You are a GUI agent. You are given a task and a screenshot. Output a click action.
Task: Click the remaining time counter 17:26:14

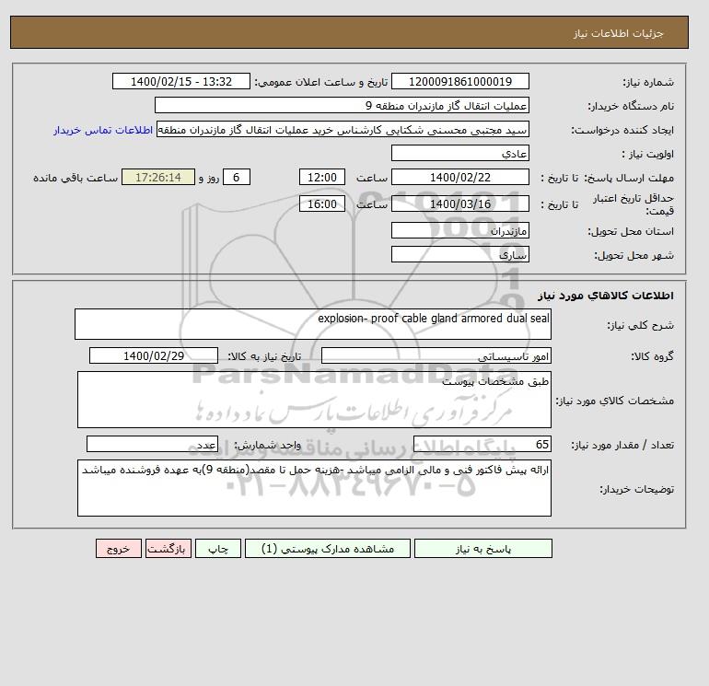[x=158, y=178]
